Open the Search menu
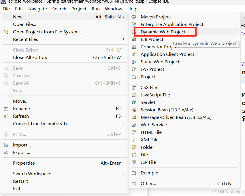 click(x=59, y=9)
